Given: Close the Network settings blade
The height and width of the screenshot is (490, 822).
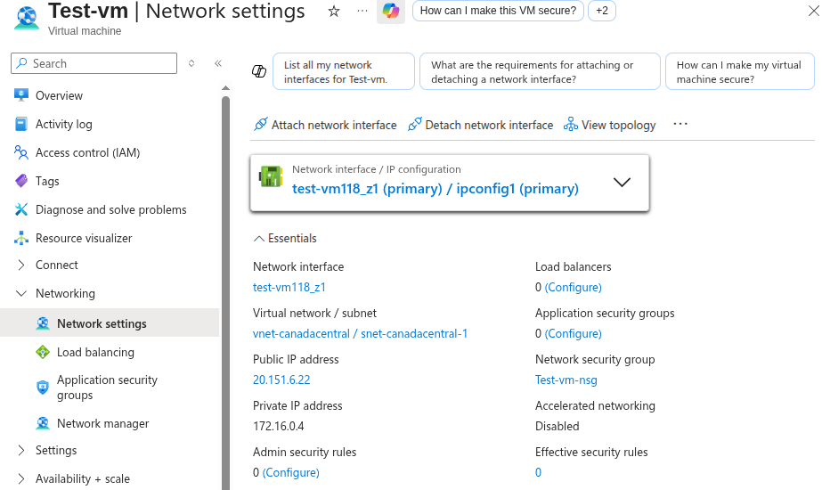Looking at the screenshot, I should coord(814,11).
